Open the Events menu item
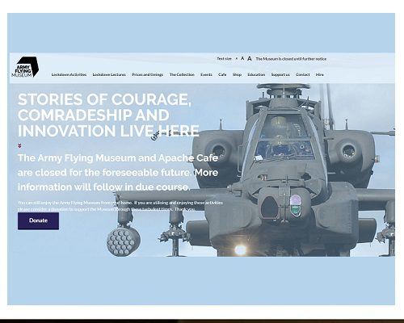Screen dimensions: 404x323 point(206,74)
